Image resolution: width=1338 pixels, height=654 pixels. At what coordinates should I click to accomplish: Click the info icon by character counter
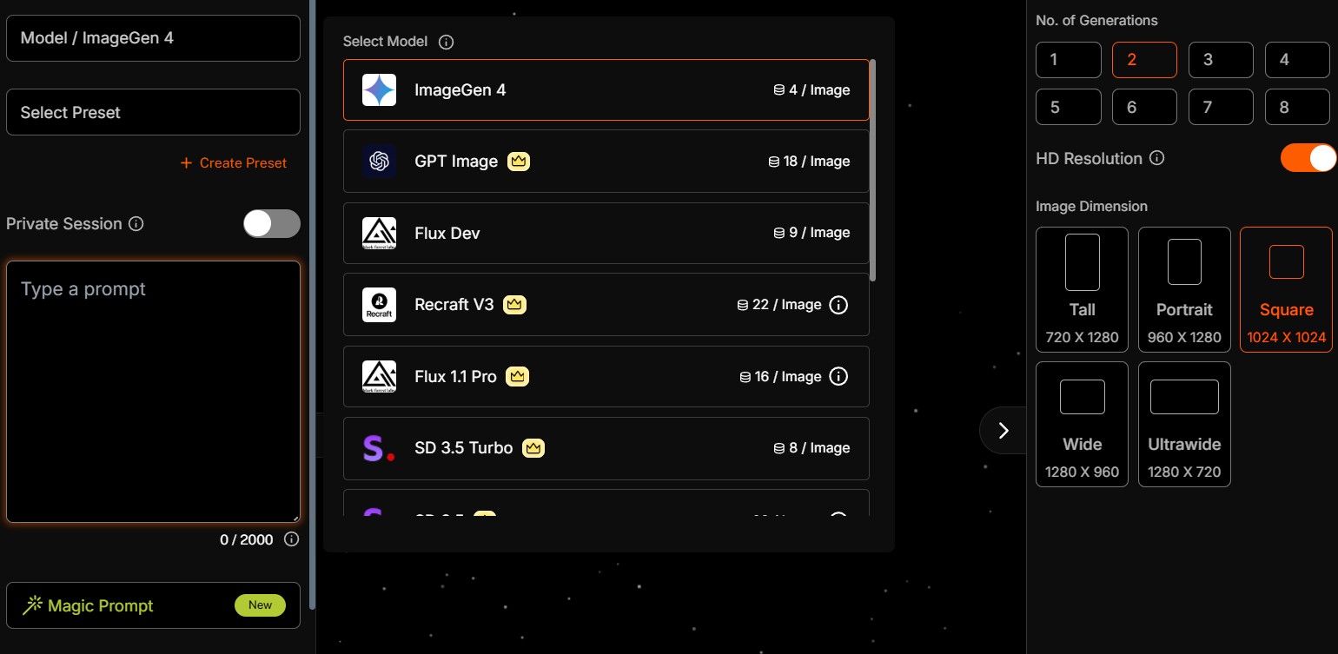pos(292,539)
